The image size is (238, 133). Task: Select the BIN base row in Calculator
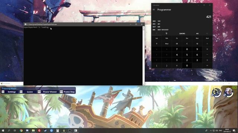click(x=182, y=30)
